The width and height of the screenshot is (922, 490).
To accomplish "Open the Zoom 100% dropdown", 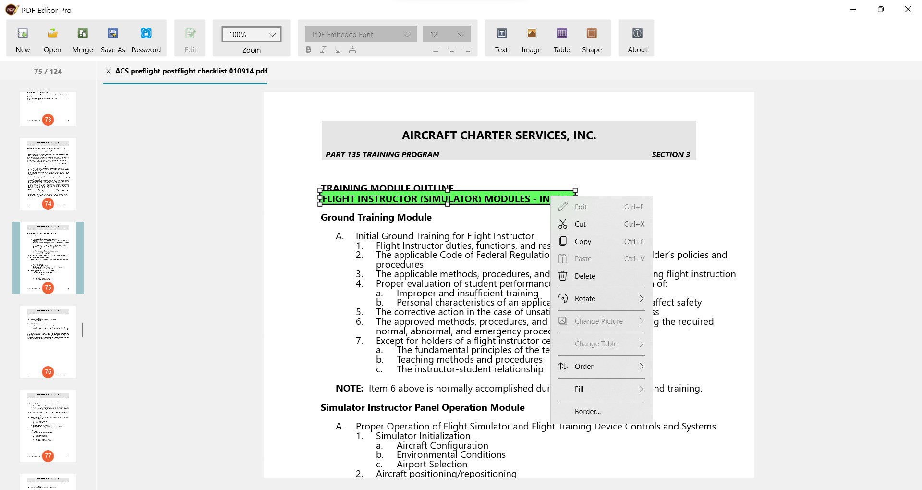I will [251, 35].
